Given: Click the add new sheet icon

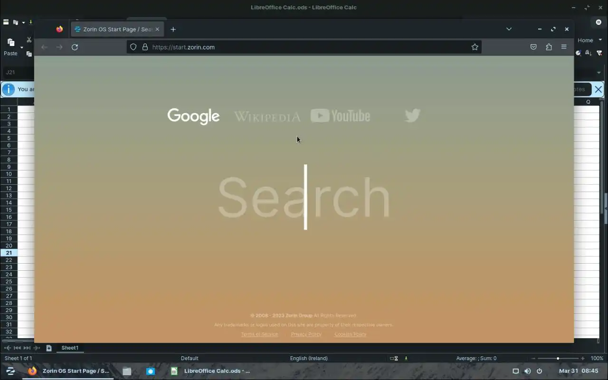Looking at the screenshot, I should [x=48, y=348].
